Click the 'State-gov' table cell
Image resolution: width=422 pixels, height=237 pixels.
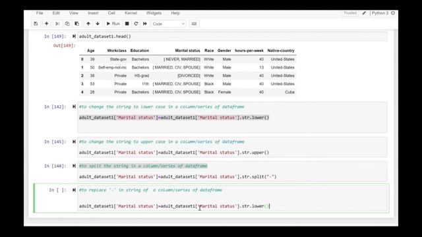point(118,59)
